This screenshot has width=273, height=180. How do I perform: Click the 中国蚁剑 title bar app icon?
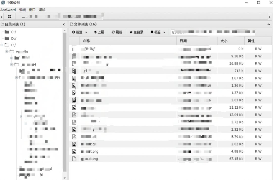coord(3,3)
